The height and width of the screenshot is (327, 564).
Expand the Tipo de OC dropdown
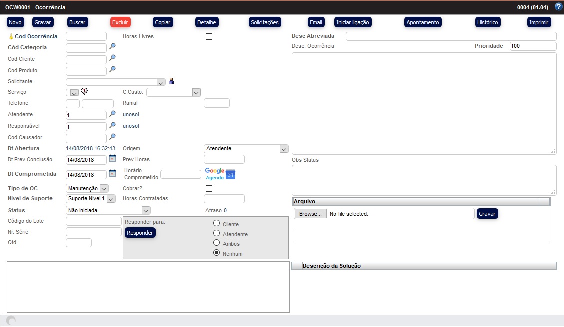104,189
